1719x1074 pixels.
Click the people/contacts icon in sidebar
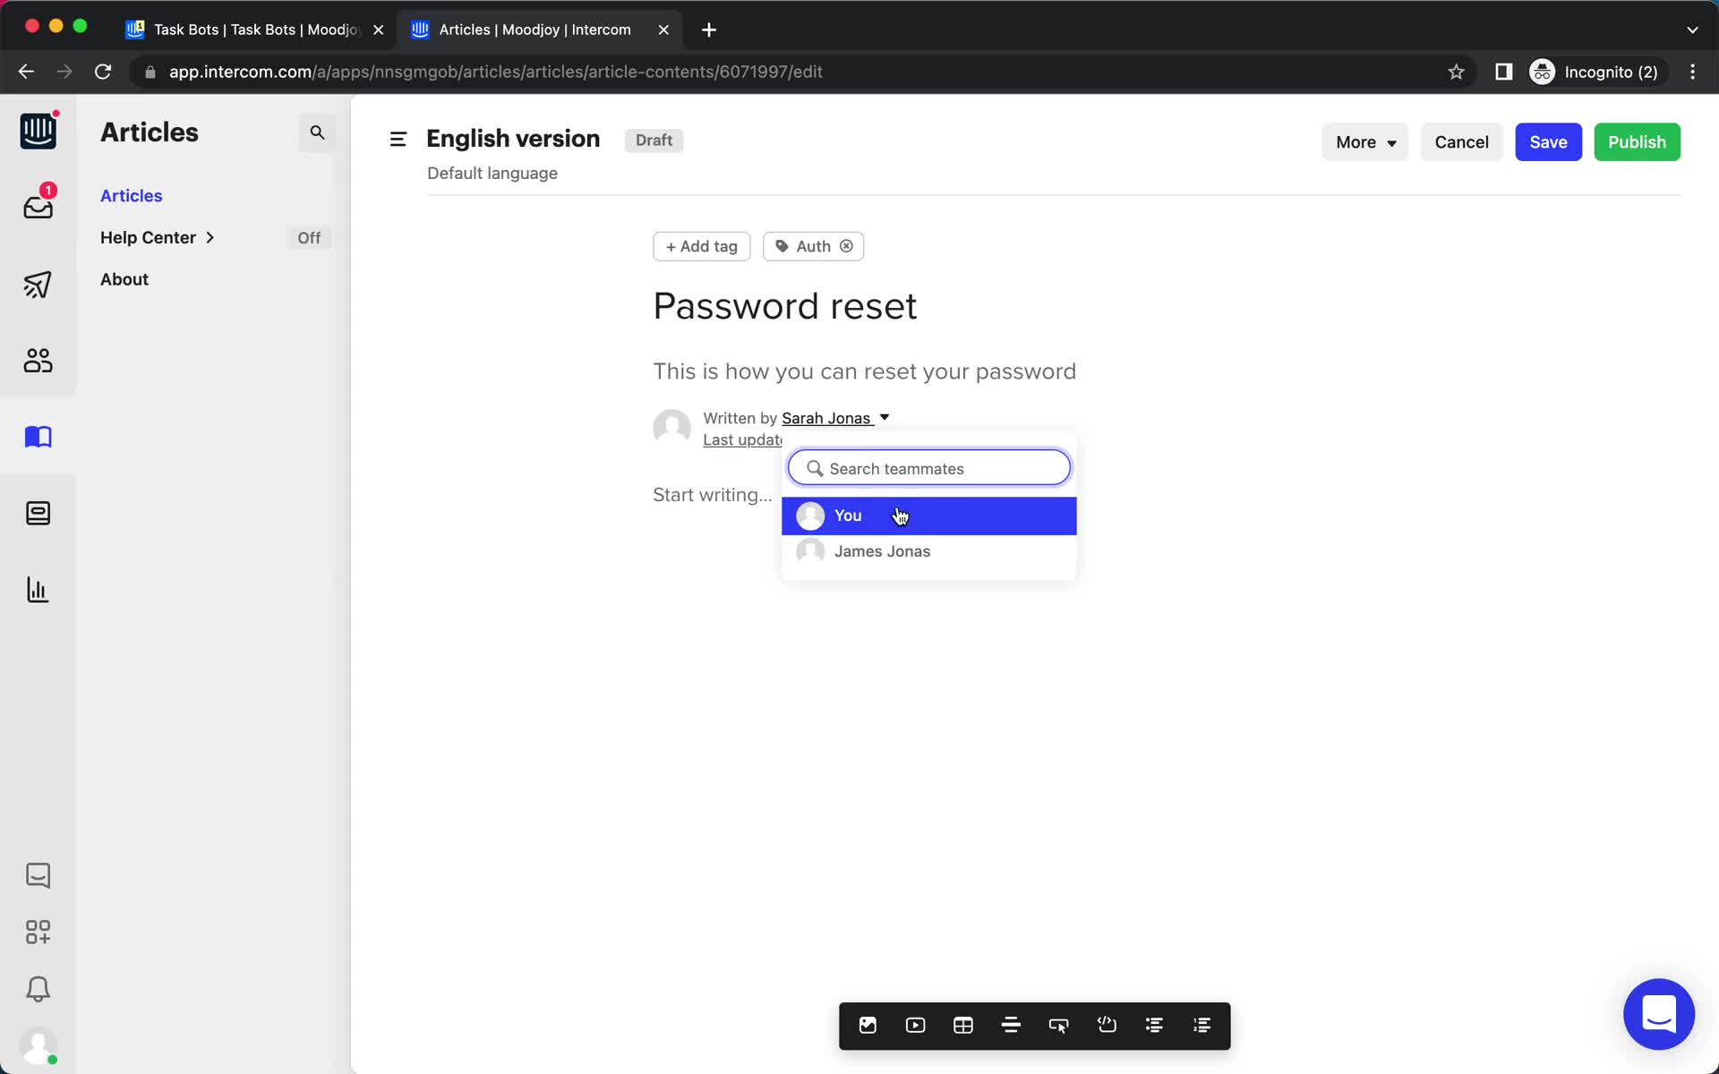coord(37,360)
